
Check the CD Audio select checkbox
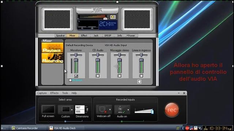coord(98,76)
